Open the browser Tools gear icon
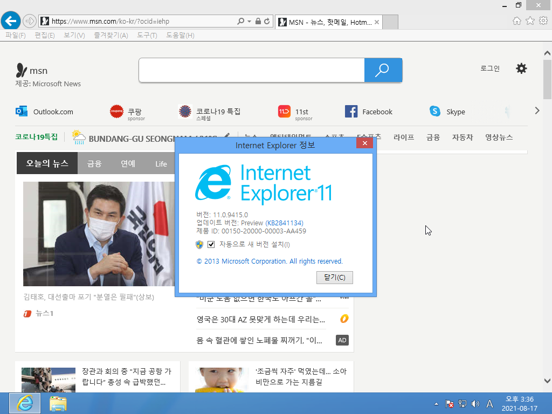The image size is (552, 414). point(543,21)
